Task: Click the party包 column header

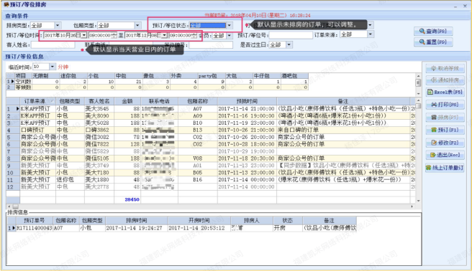Action: 211,76
